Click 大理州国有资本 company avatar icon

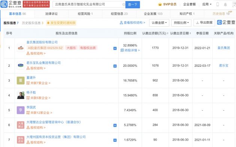tap(21, 140)
